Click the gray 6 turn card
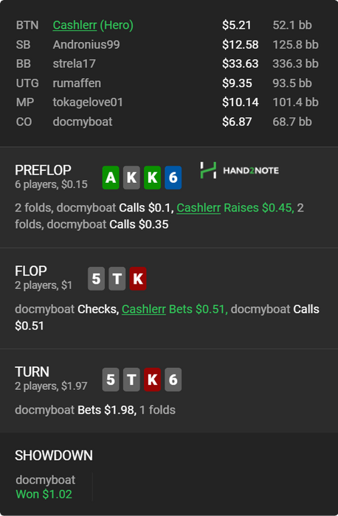This screenshot has height=516, width=338. (173, 380)
